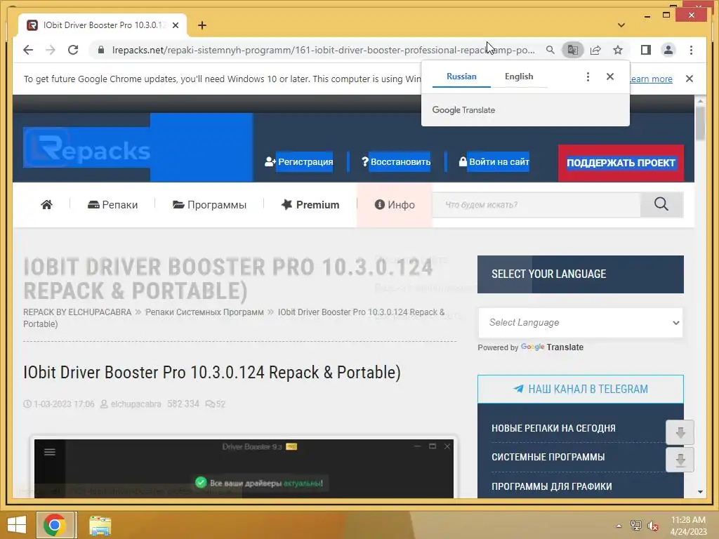Screen dimensions: 719x539
Task: Share this page using the share icon
Action: tap(595, 50)
